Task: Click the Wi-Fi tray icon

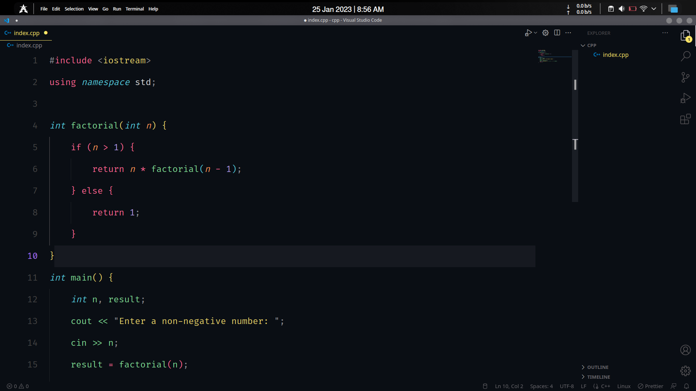Action: 643,9
